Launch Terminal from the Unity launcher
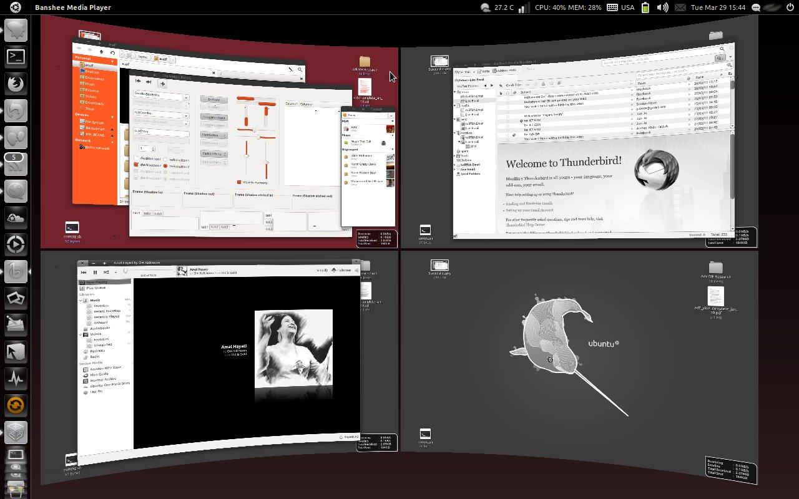 (16, 57)
